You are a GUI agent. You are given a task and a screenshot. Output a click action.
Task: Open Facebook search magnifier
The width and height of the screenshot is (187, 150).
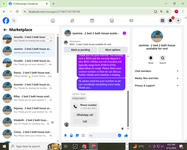pos(14,21)
